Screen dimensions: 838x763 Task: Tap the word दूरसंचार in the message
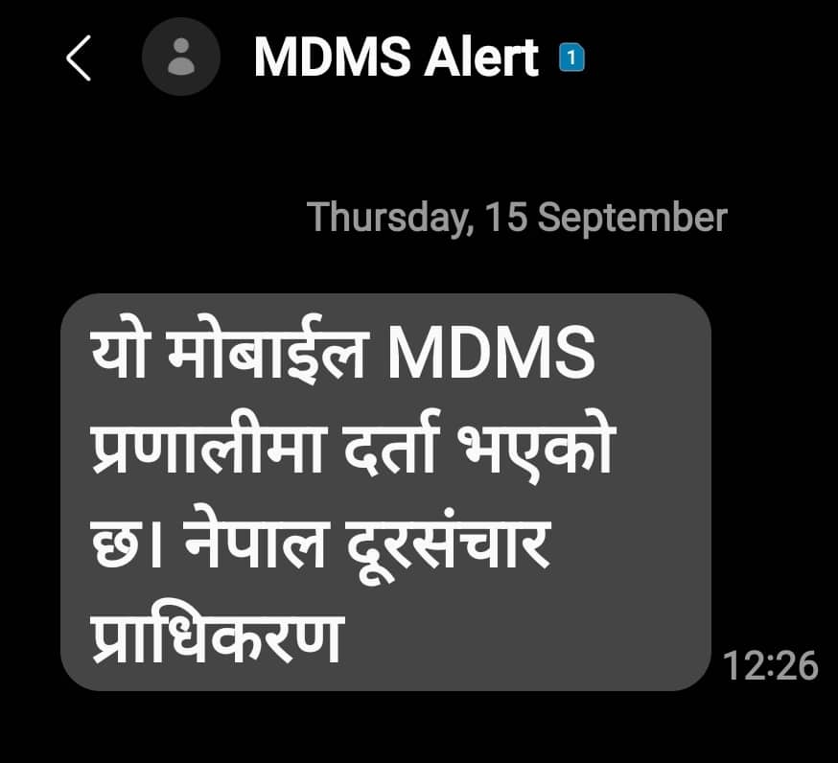[x=448, y=544]
